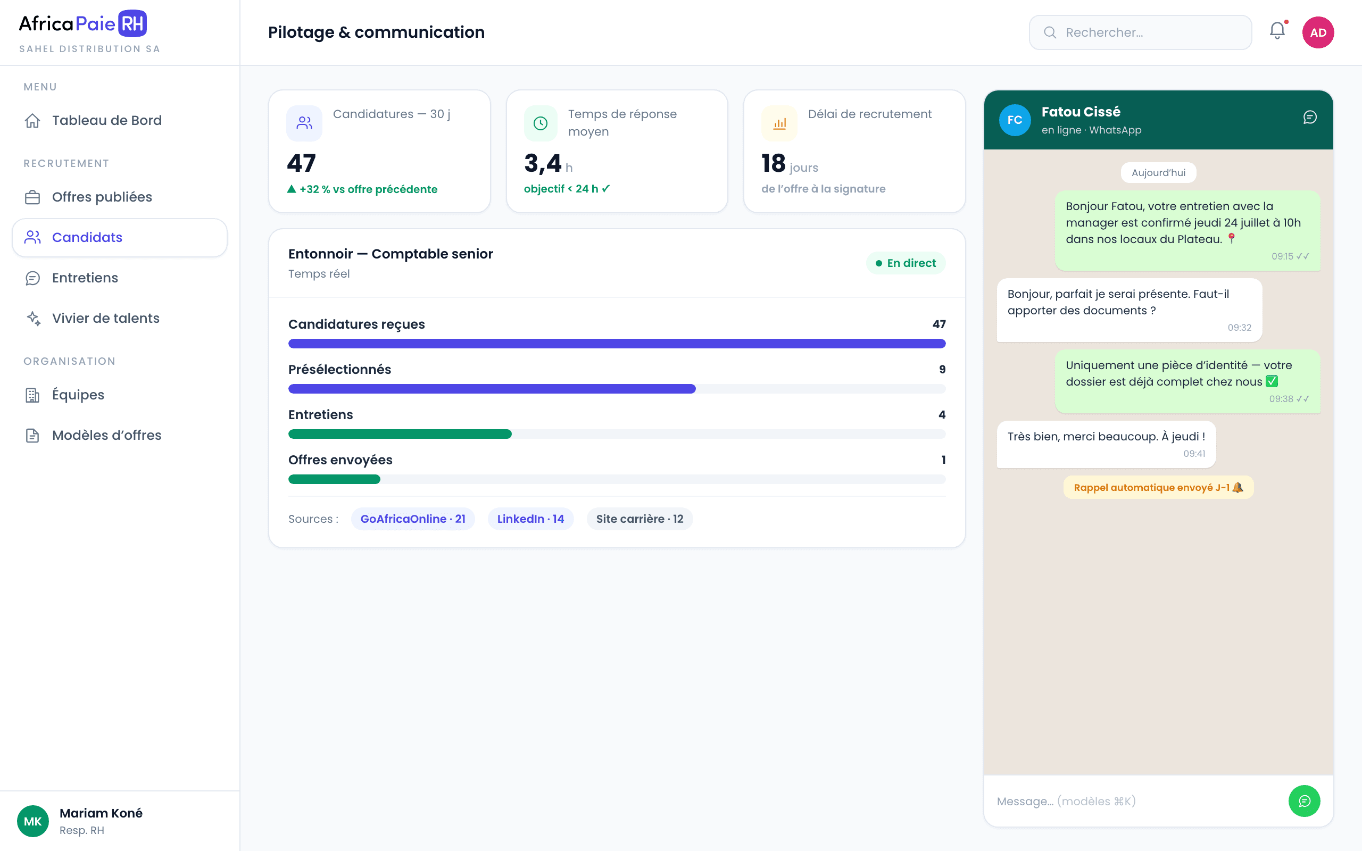Click the bar chart icon in Délai de recrutement card

point(779,123)
